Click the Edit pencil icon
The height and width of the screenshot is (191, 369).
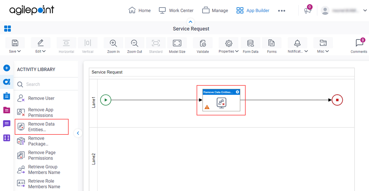pyautogui.click(x=40, y=43)
